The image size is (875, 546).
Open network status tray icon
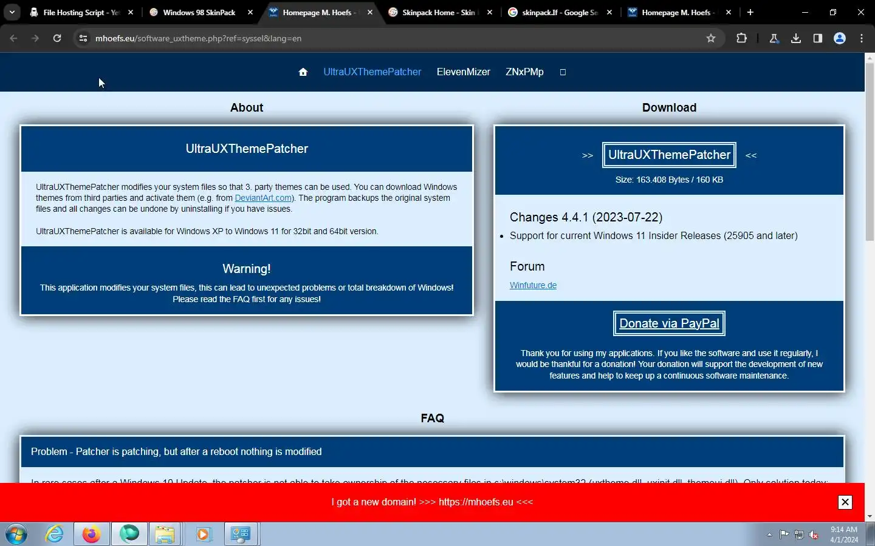click(799, 534)
